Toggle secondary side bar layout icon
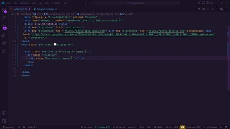230x129 pixels. click(207, 3)
